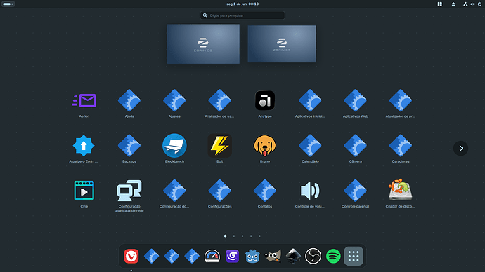Launch the Bolt app
Viewport: 485px width, 272px height.
[x=219, y=146]
